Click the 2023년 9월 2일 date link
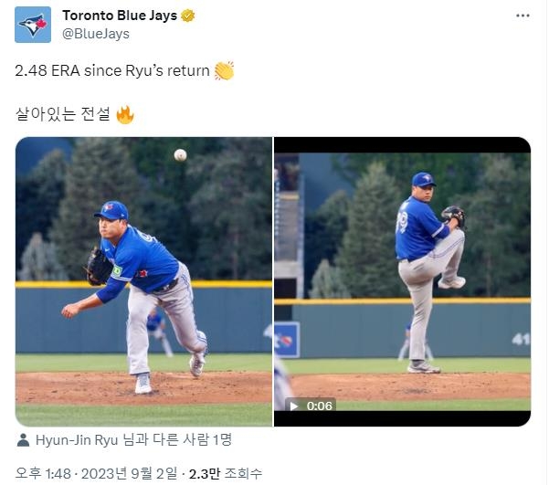 click(x=129, y=473)
